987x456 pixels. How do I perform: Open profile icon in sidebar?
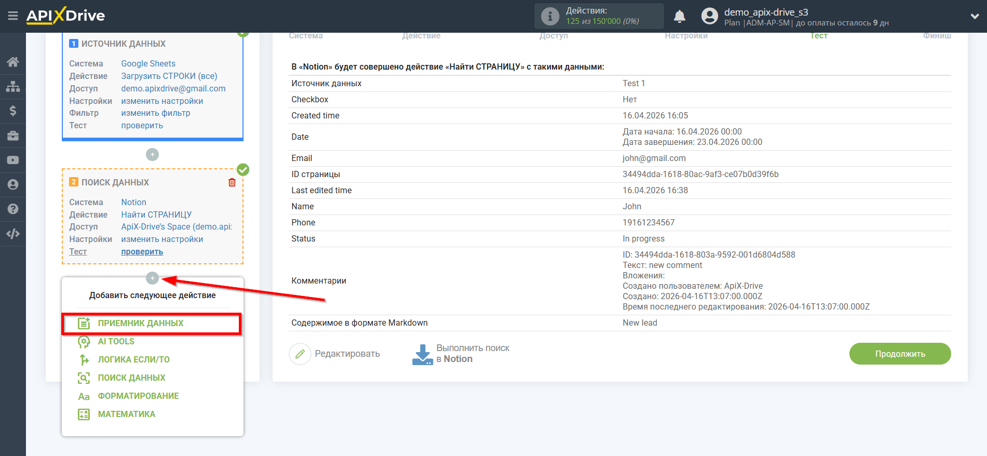[13, 184]
